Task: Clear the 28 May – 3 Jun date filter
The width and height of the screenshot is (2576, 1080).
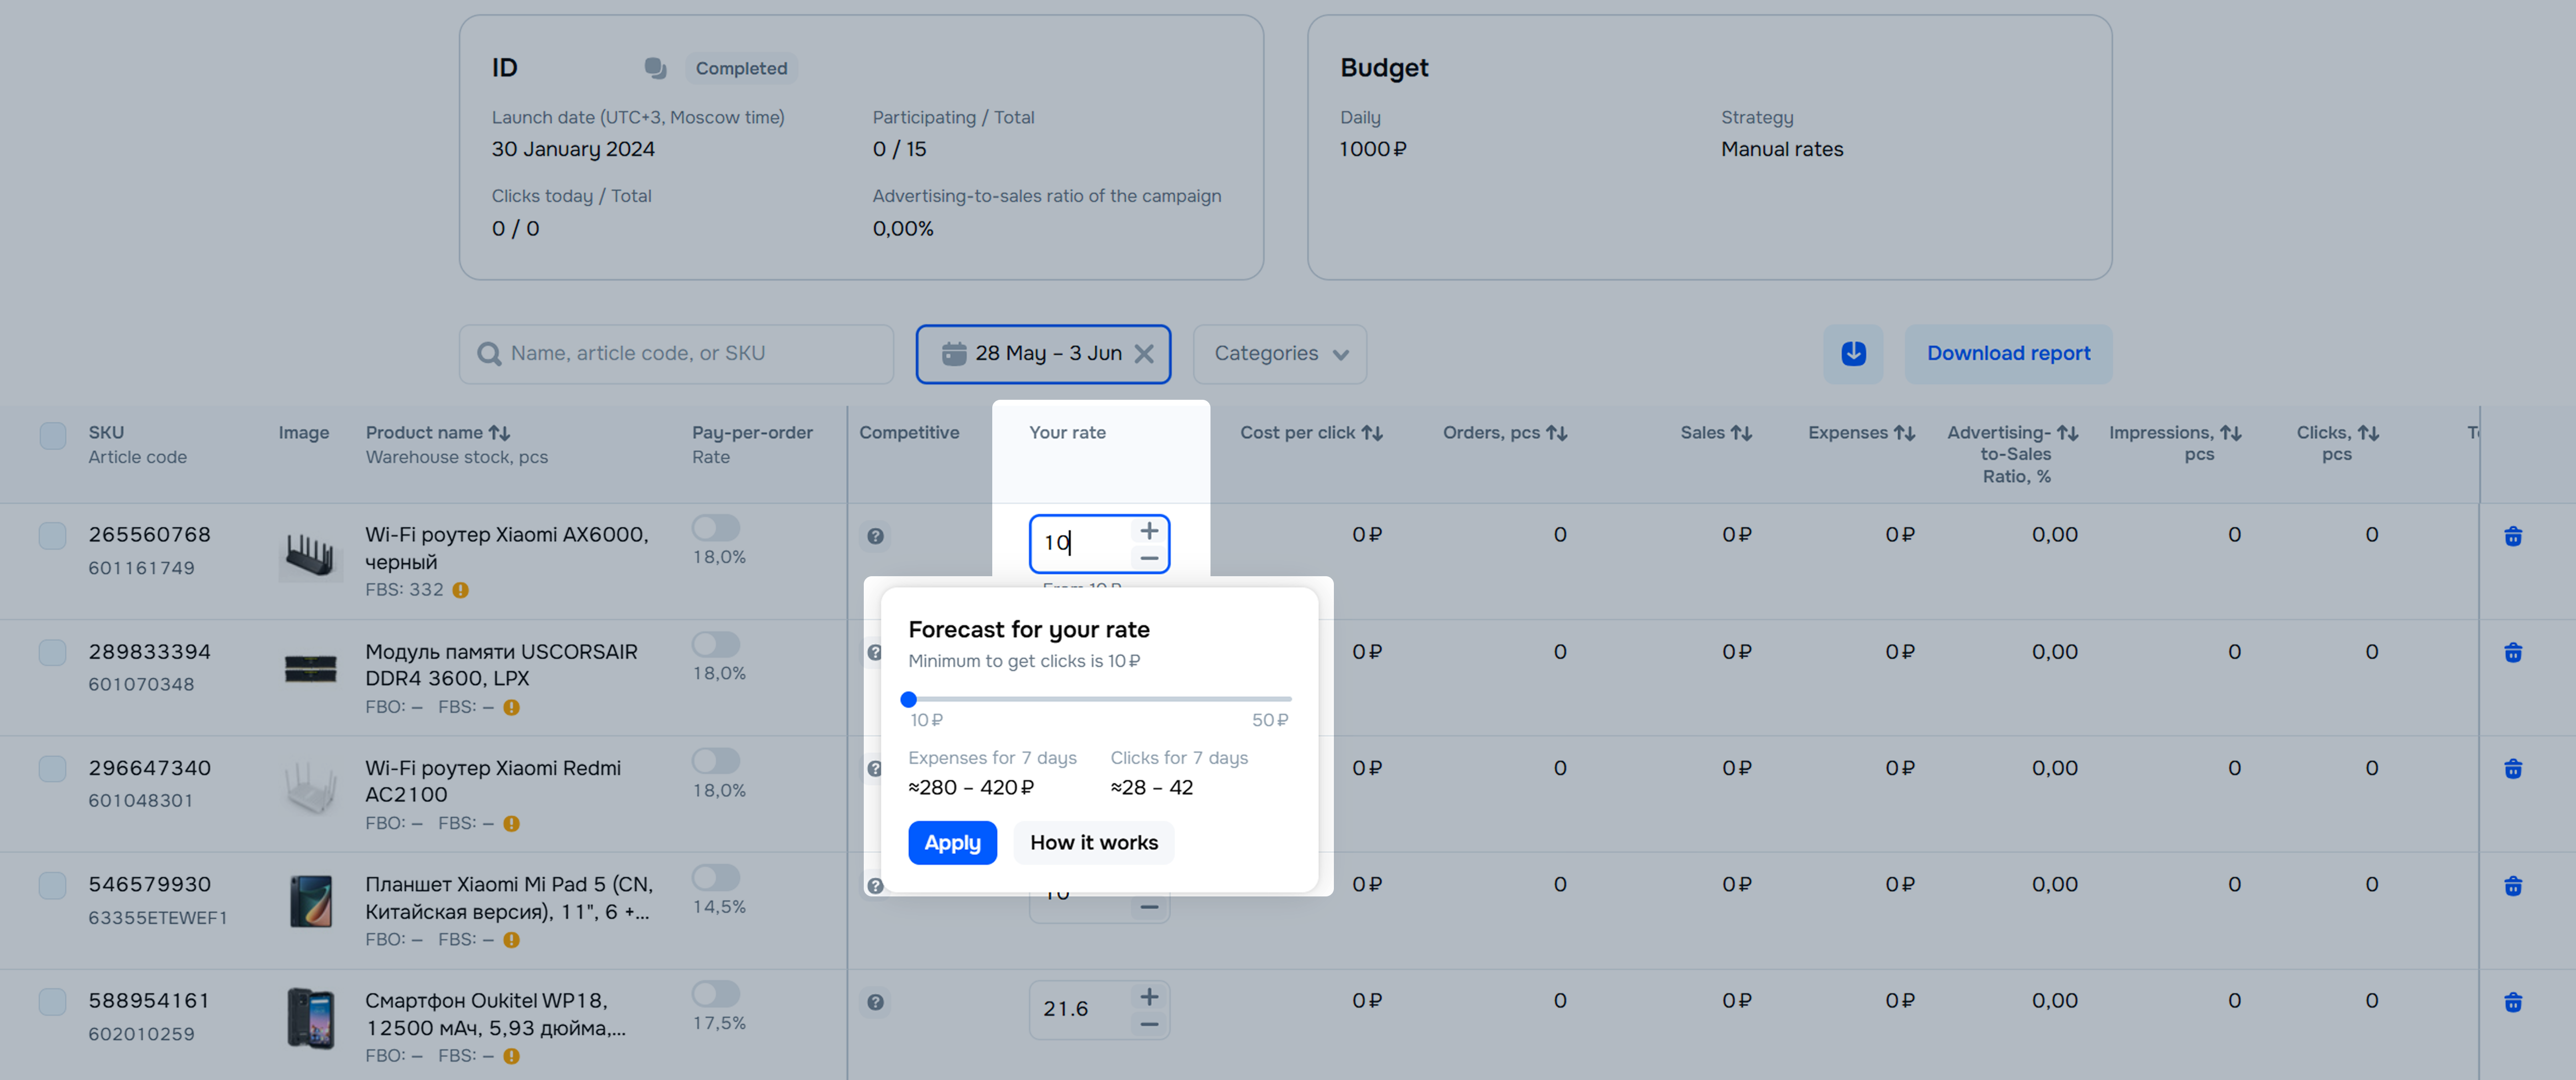Action: click(1145, 354)
